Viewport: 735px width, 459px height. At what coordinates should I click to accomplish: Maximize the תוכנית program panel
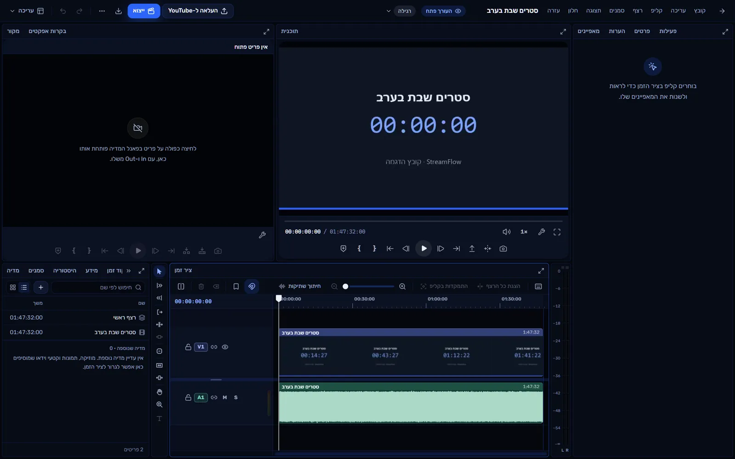coord(563,32)
